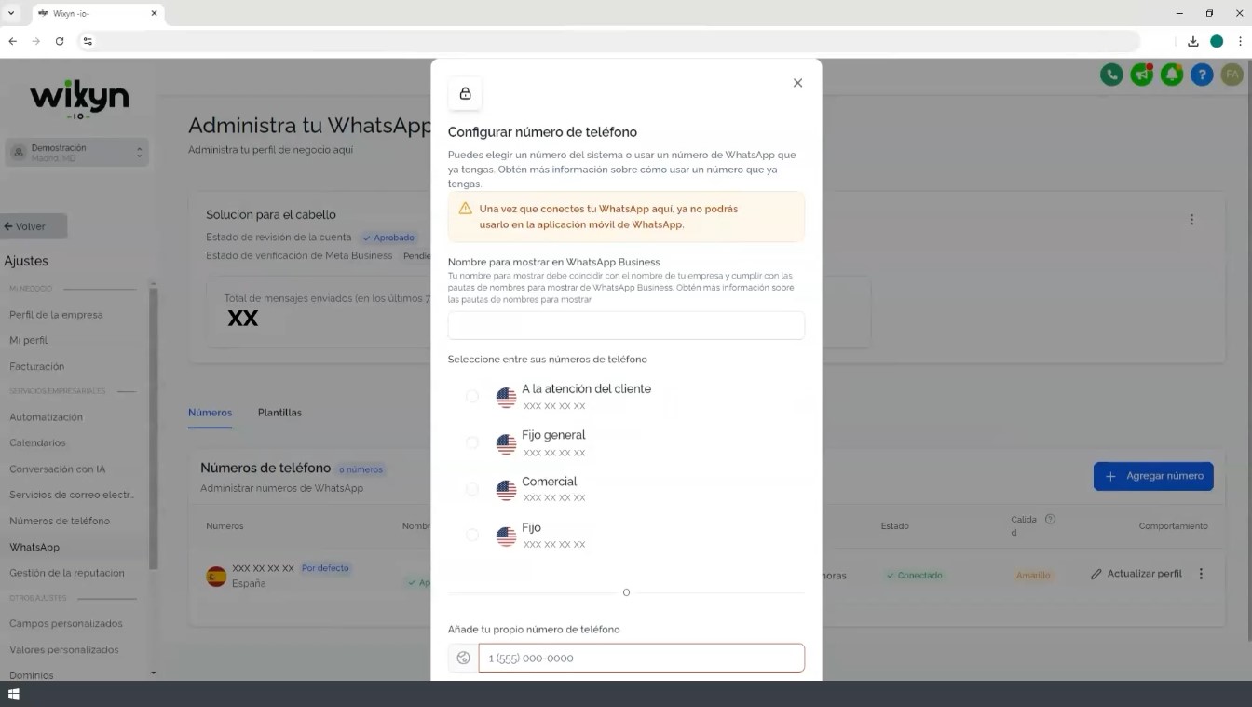The image size is (1252, 707).
Task: Click the 'Conectado' status badge
Action: point(914,576)
